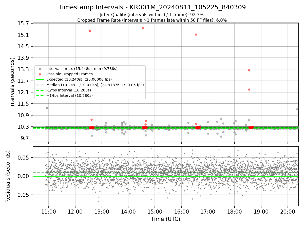Viewport: 304px width, 228px height.
Task: Click the y-axis tick label '14.5'
Action: pos(24,46)
